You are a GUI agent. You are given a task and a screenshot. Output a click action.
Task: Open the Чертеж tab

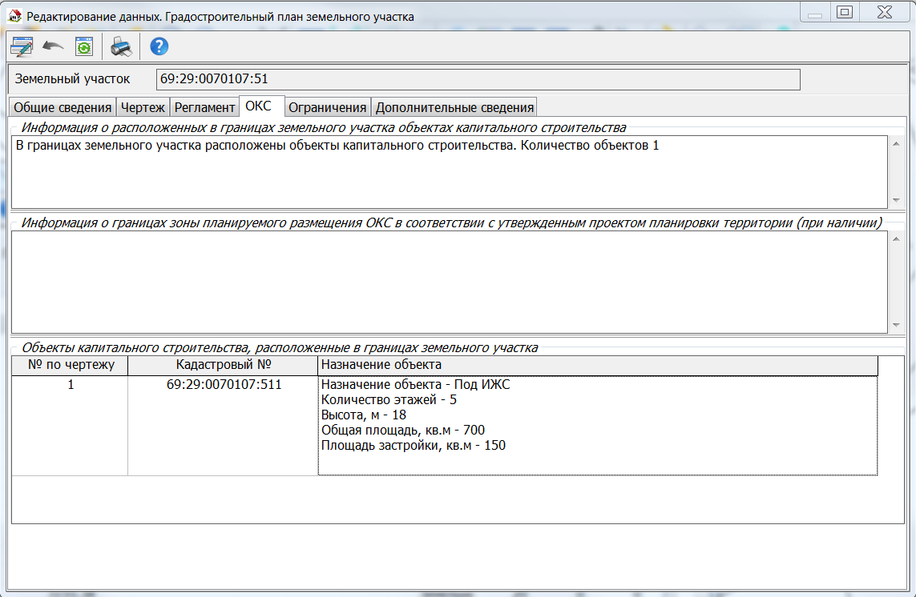pos(143,106)
